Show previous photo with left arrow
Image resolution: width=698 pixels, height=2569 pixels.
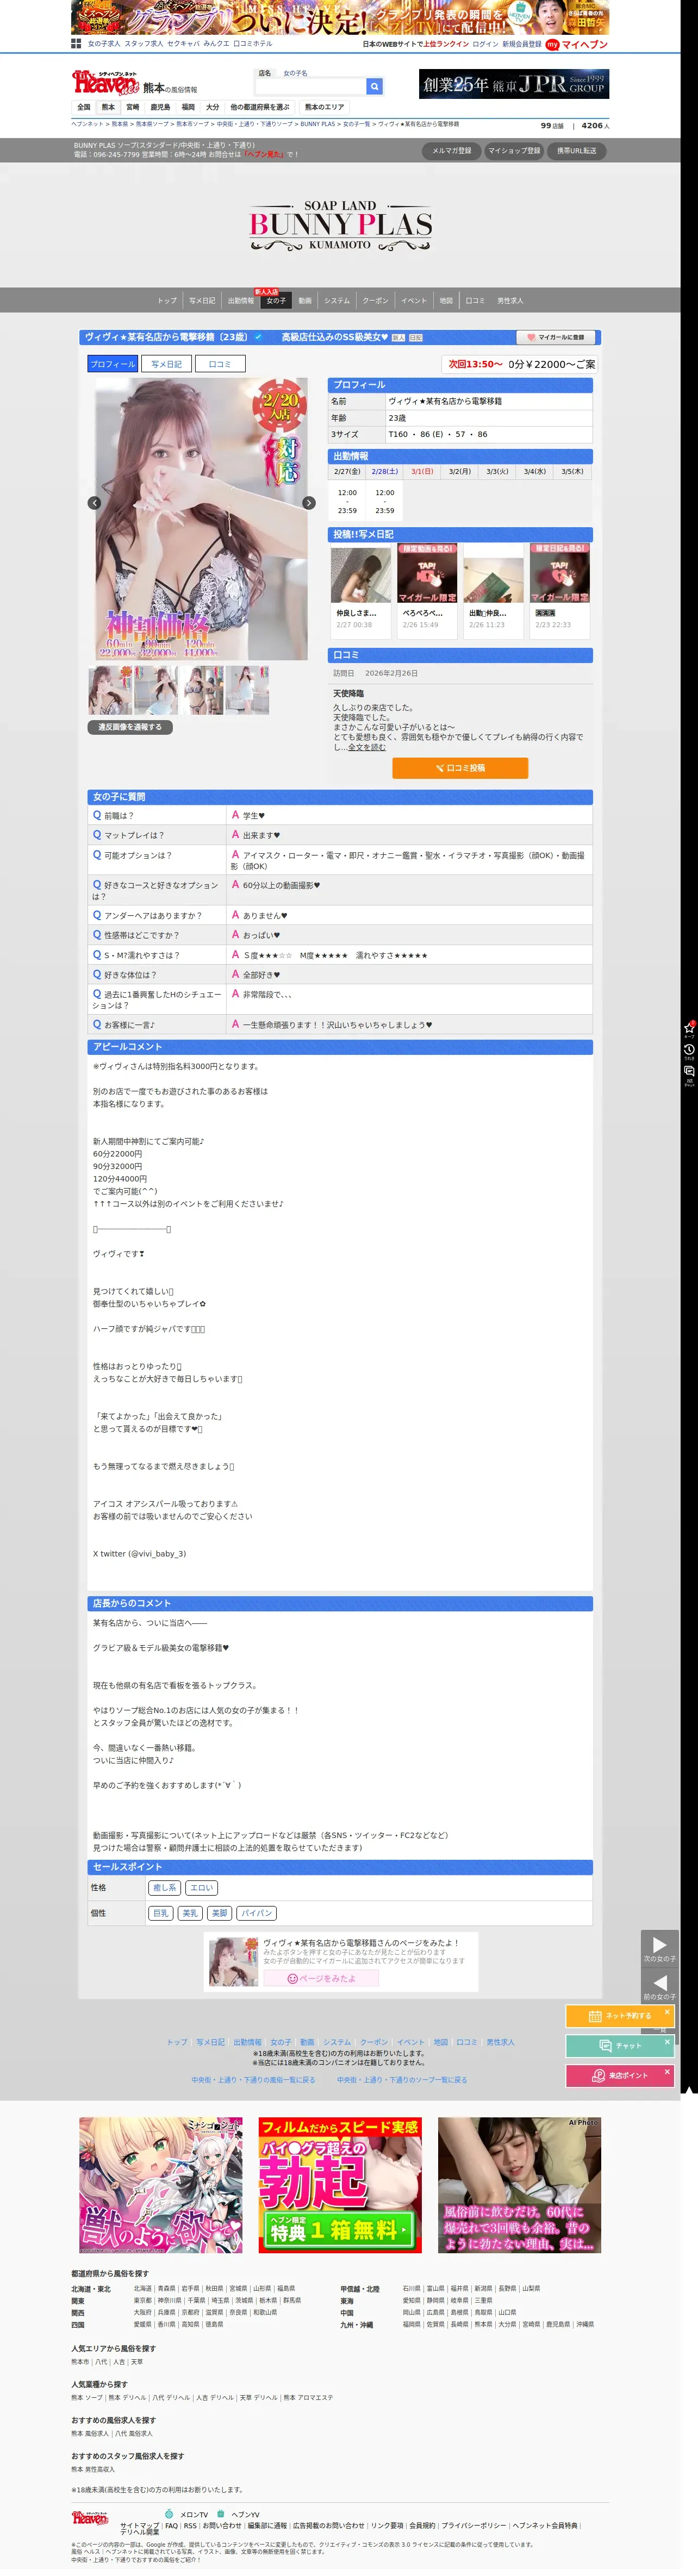coord(94,503)
